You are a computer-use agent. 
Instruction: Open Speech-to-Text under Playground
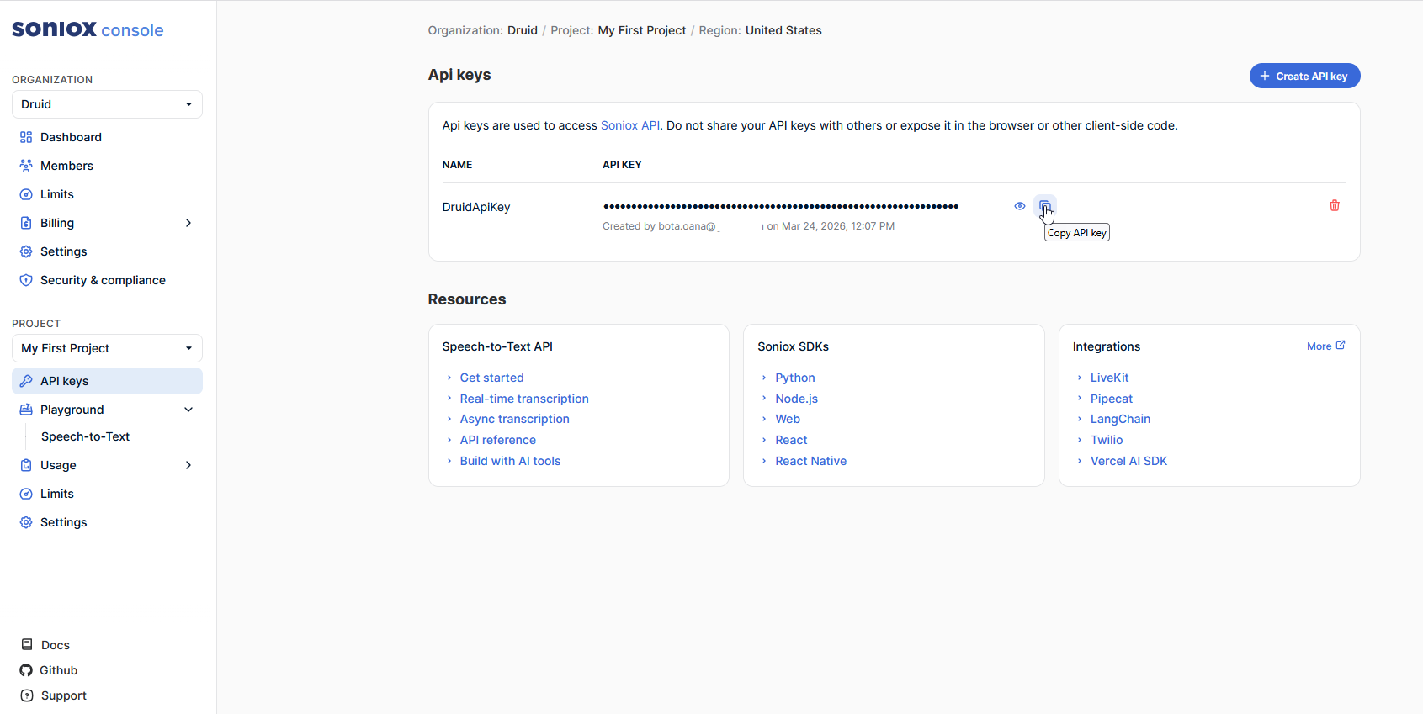[x=85, y=436]
